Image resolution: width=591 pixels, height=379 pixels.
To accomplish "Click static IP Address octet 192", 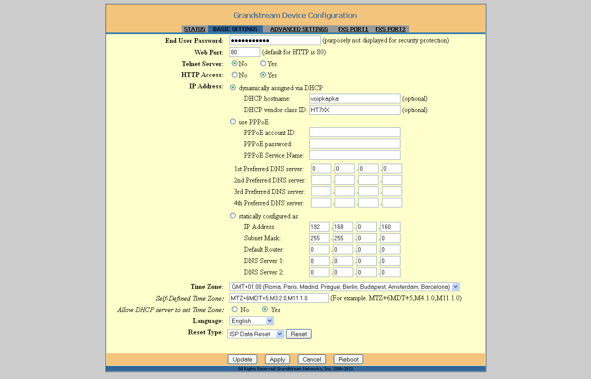I will [x=319, y=227].
